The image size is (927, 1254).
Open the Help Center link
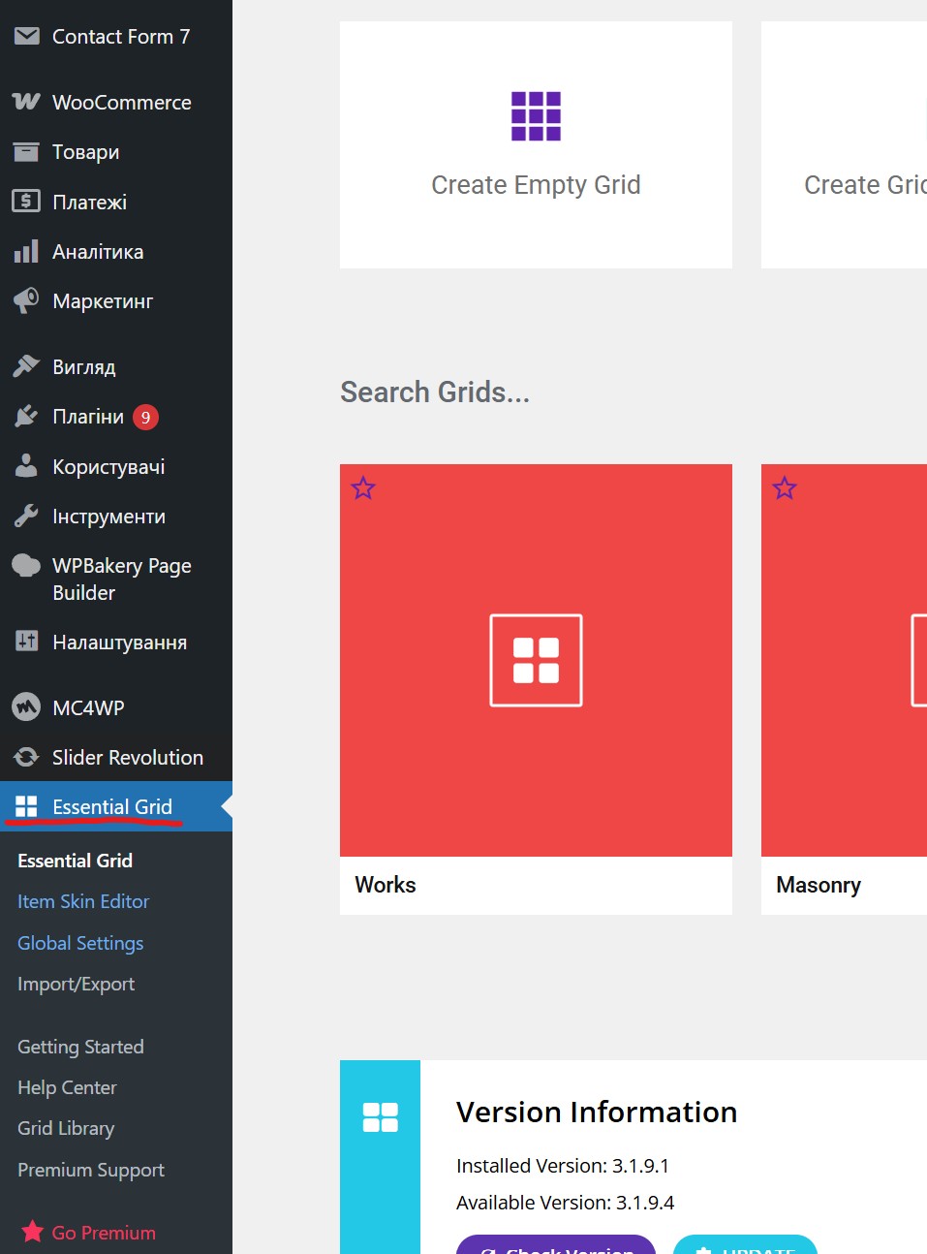67,1087
